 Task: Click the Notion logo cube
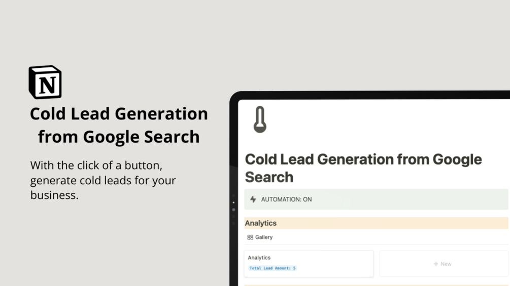click(45, 82)
